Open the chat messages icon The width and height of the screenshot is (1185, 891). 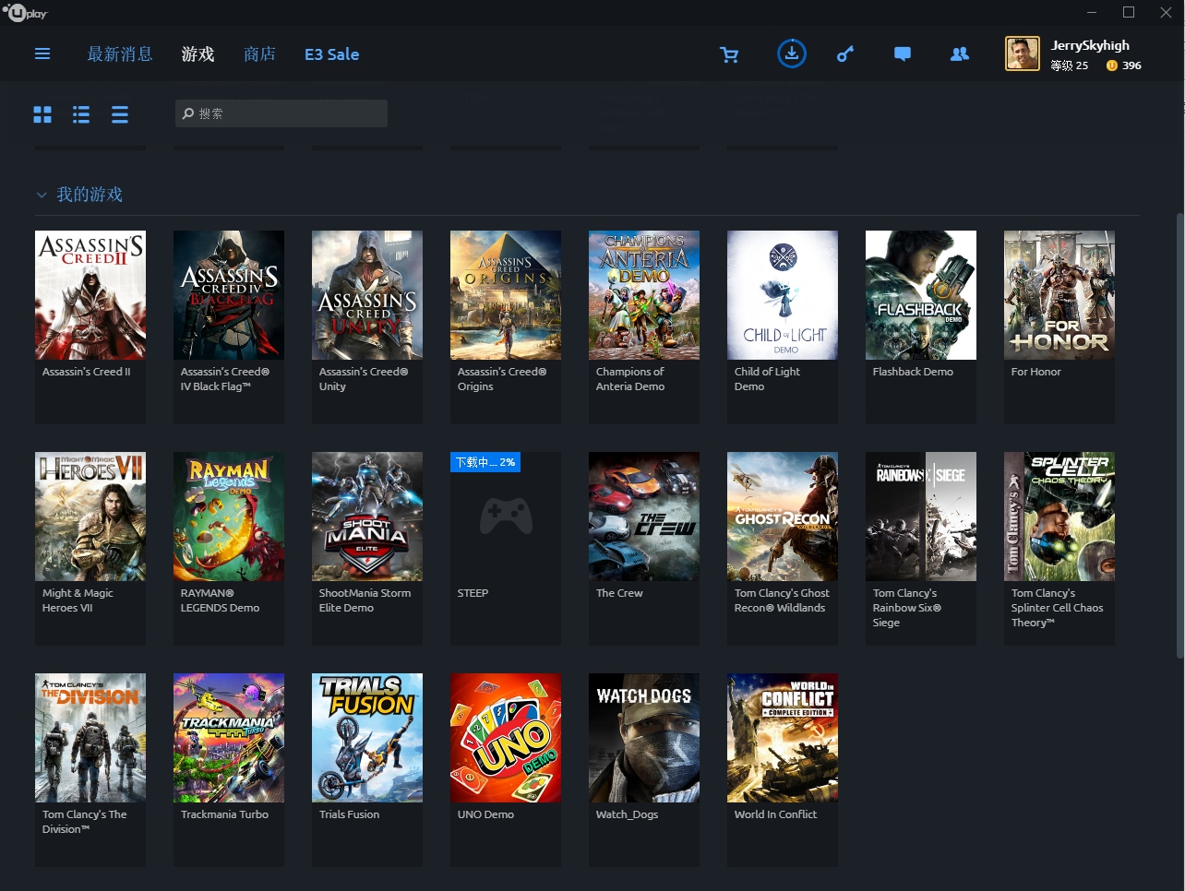pyautogui.click(x=903, y=54)
